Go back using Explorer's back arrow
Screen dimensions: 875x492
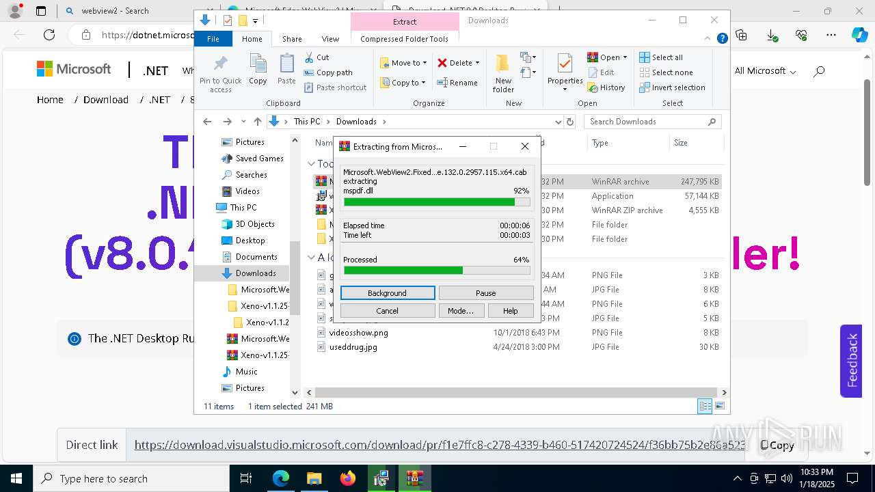[x=207, y=122]
